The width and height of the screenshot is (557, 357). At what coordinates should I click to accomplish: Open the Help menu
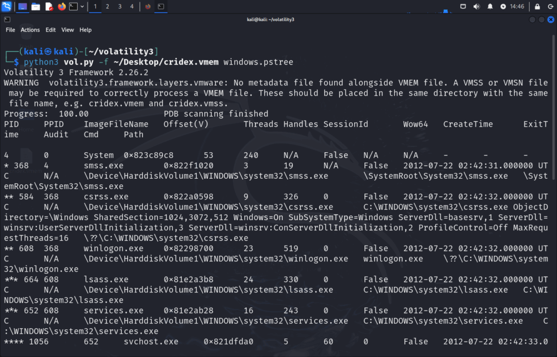click(85, 30)
